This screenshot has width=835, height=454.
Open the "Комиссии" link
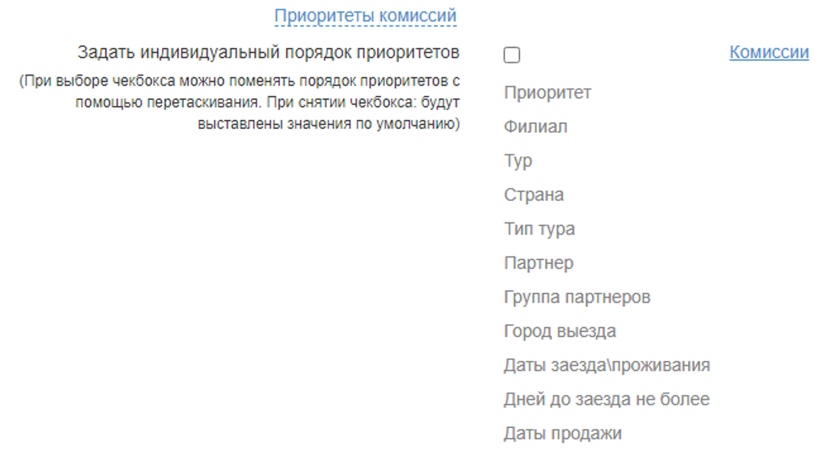(769, 52)
